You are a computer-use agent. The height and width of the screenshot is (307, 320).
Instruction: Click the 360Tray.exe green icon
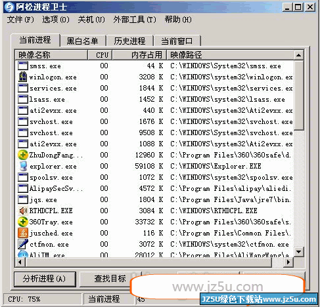click(23, 222)
